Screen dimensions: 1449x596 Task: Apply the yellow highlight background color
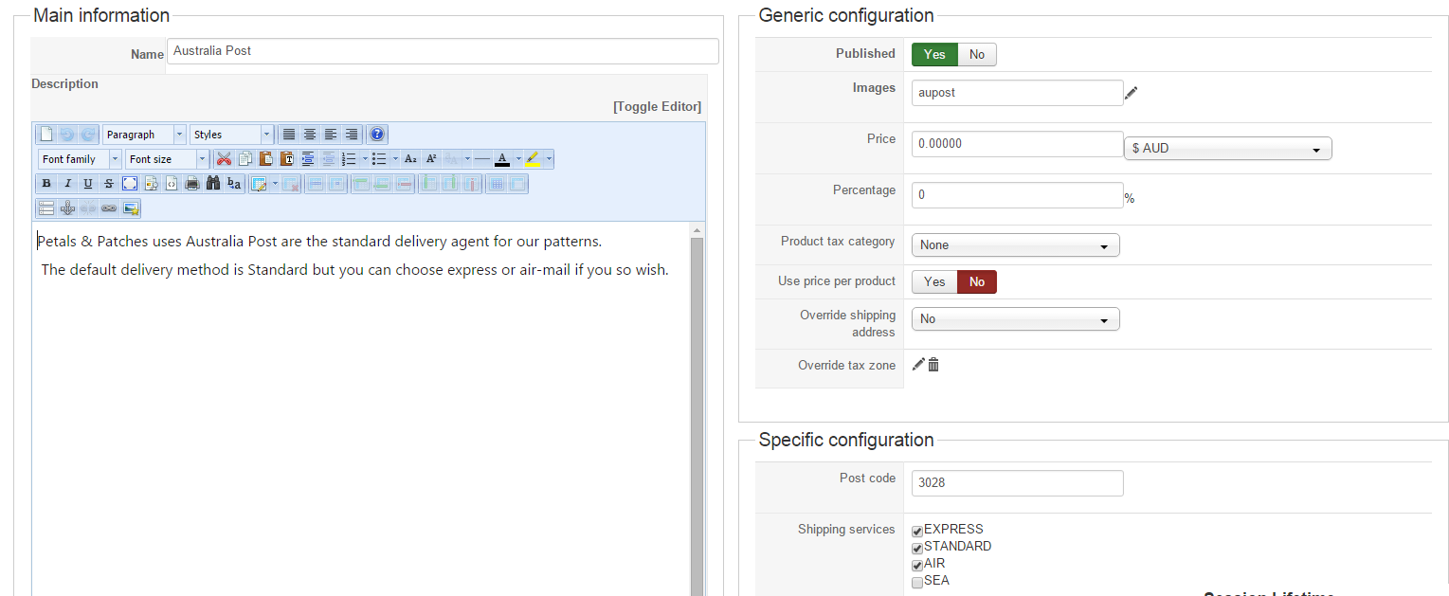(533, 159)
